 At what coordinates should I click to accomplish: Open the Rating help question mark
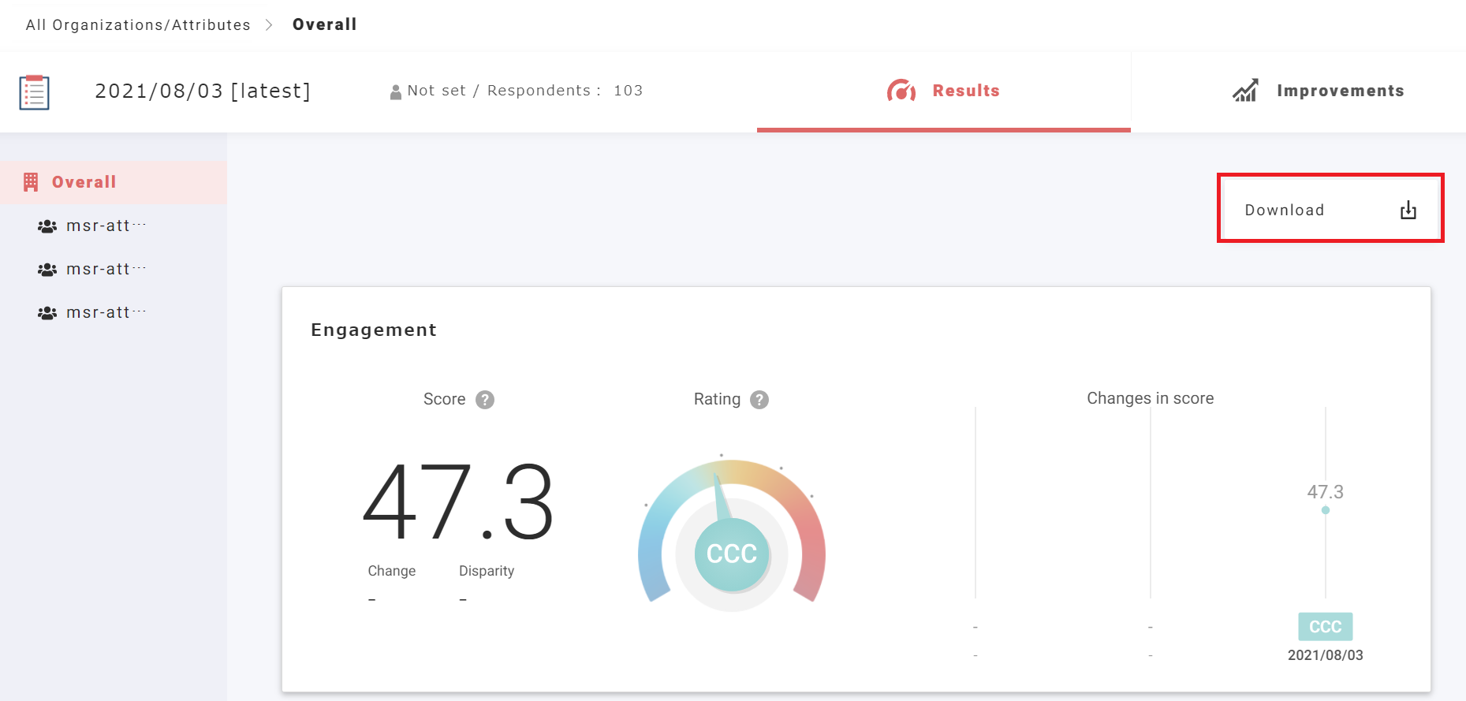pos(759,400)
